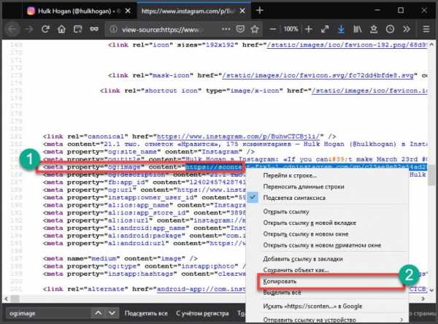Reload the page with refresh icon
The image size is (438, 324).
pos(45,29)
